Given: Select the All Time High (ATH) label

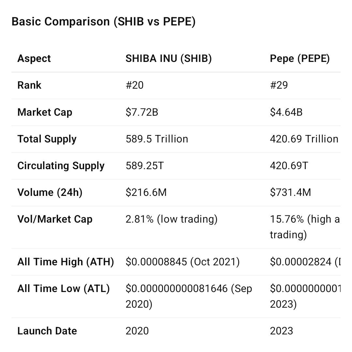Looking at the screenshot, I should click(66, 262).
